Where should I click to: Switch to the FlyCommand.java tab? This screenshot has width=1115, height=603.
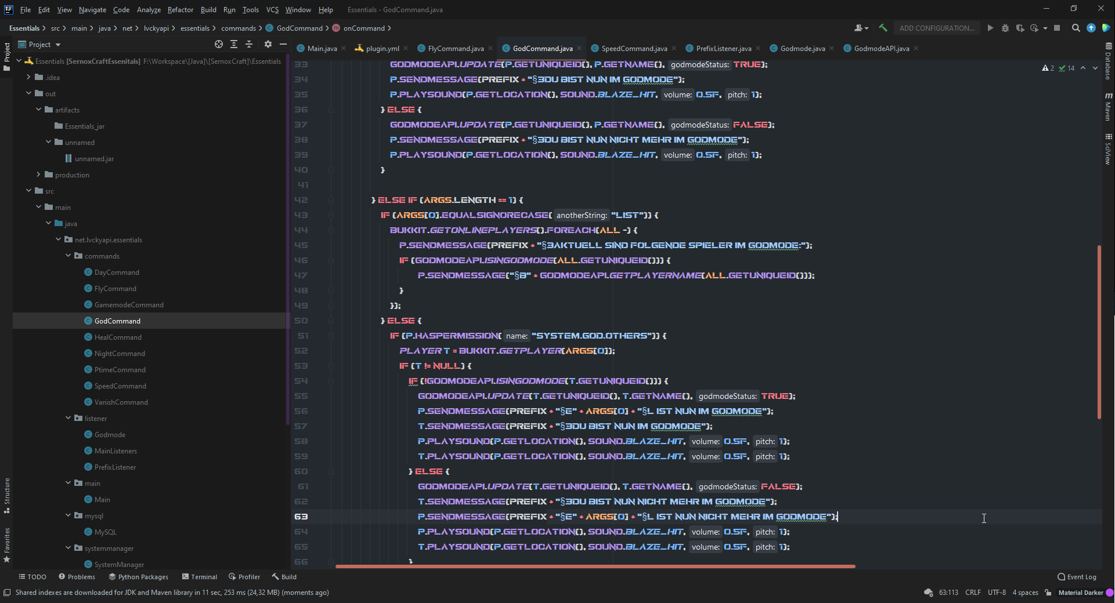[x=455, y=48]
